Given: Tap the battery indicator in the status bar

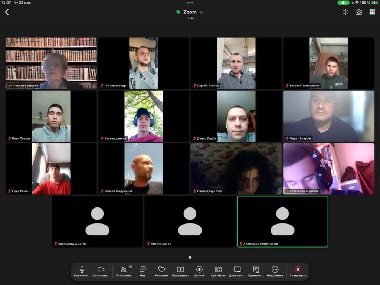Looking at the screenshot, I should 376,3.
